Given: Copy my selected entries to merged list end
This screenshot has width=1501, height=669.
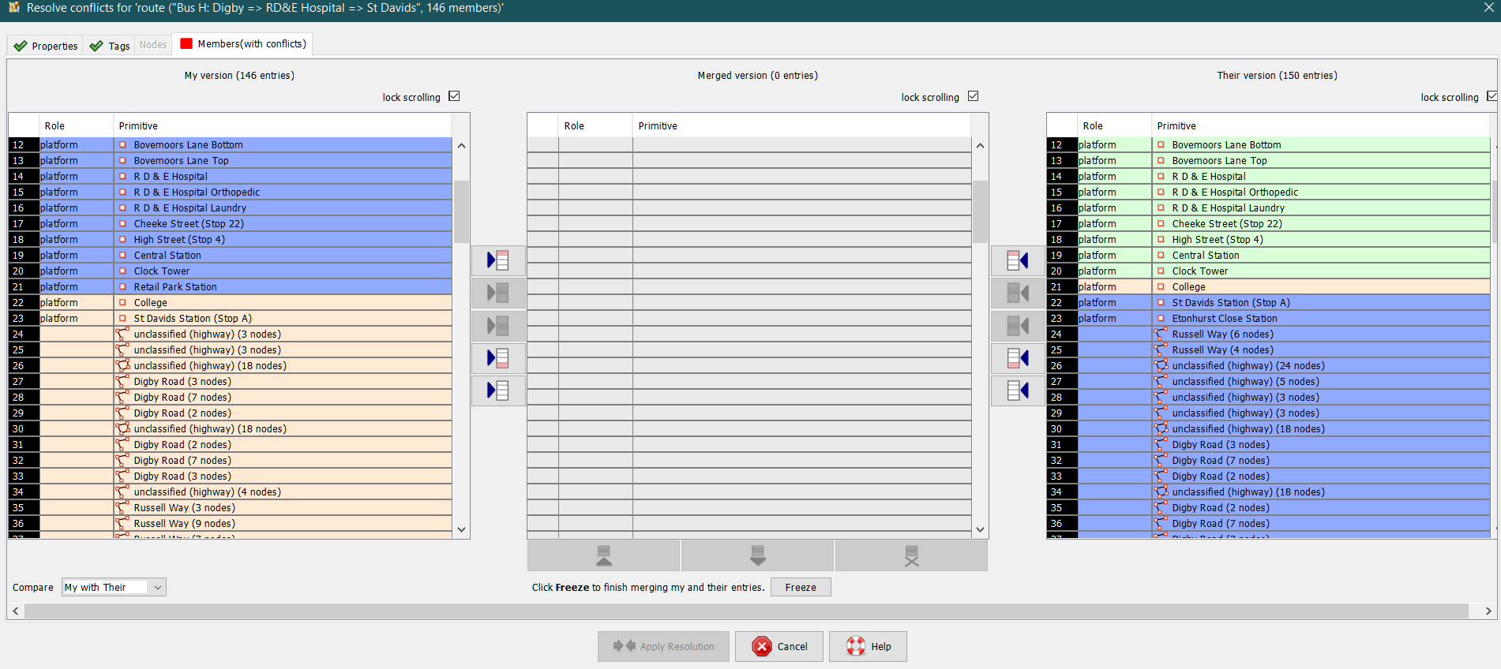Looking at the screenshot, I should point(498,358).
